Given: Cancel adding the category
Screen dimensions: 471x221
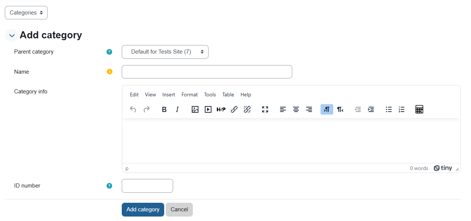Looking at the screenshot, I should point(179,209).
